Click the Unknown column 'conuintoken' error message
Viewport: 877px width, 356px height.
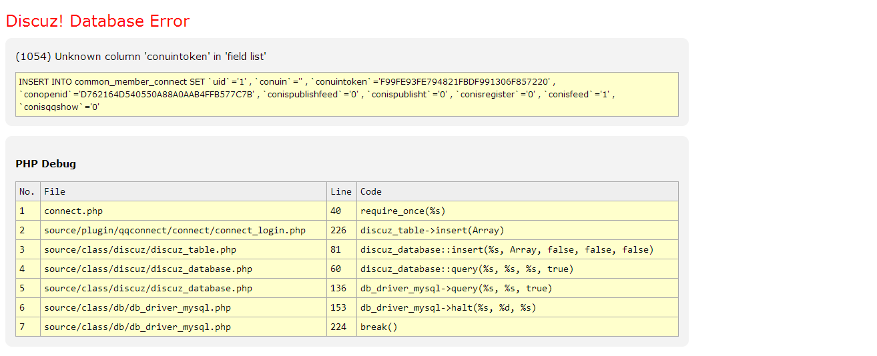pyautogui.click(x=141, y=57)
